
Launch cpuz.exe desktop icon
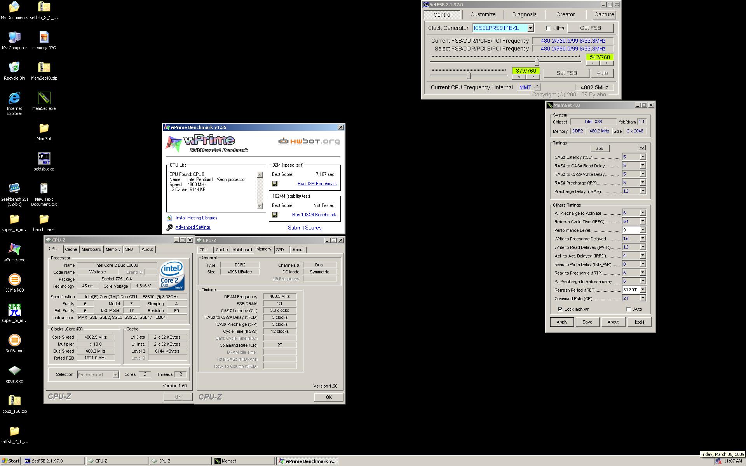coord(14,374)
